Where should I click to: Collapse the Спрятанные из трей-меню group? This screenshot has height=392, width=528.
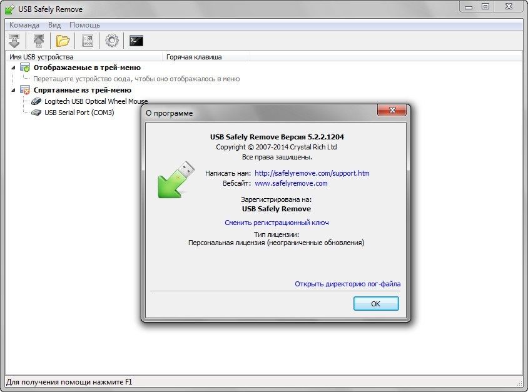click(x=13, y=90)
